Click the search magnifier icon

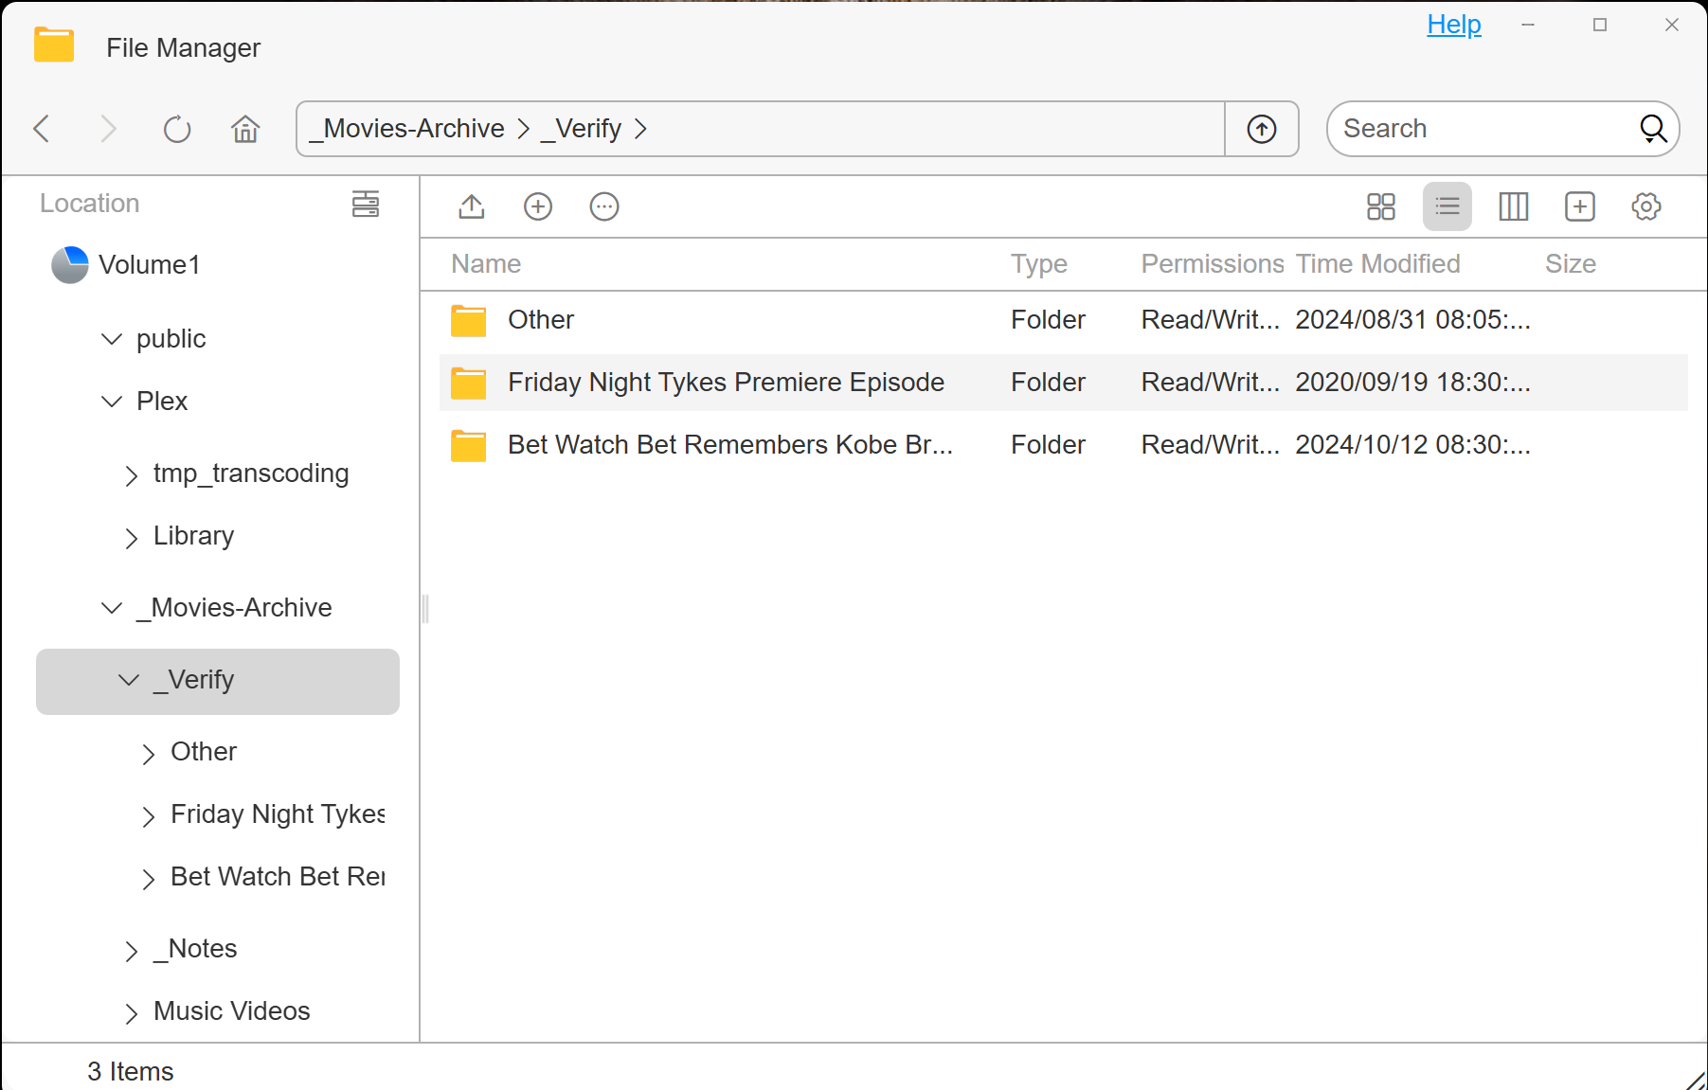[1653, 129]
